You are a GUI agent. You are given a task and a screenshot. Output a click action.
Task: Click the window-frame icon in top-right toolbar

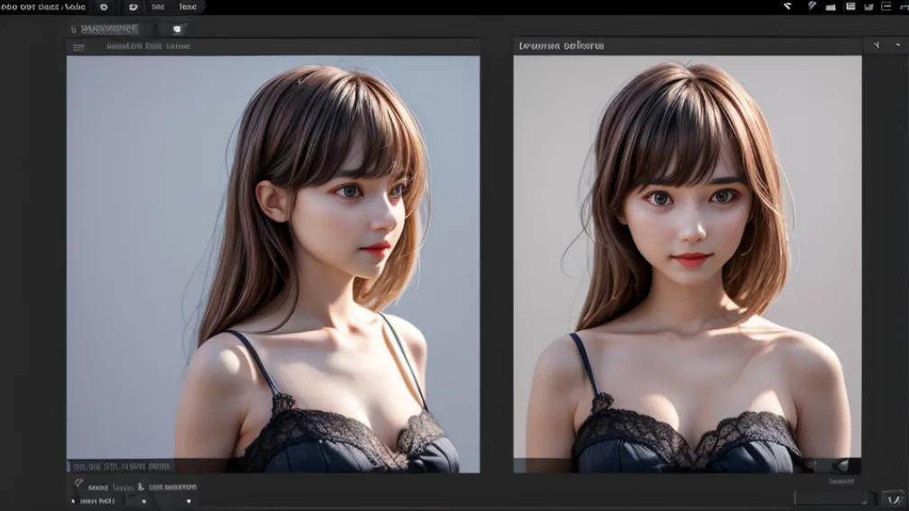[x=886, y=6]
